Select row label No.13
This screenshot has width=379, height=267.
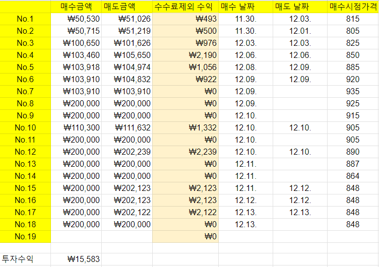pyautogui.click(x=25, y=164)
